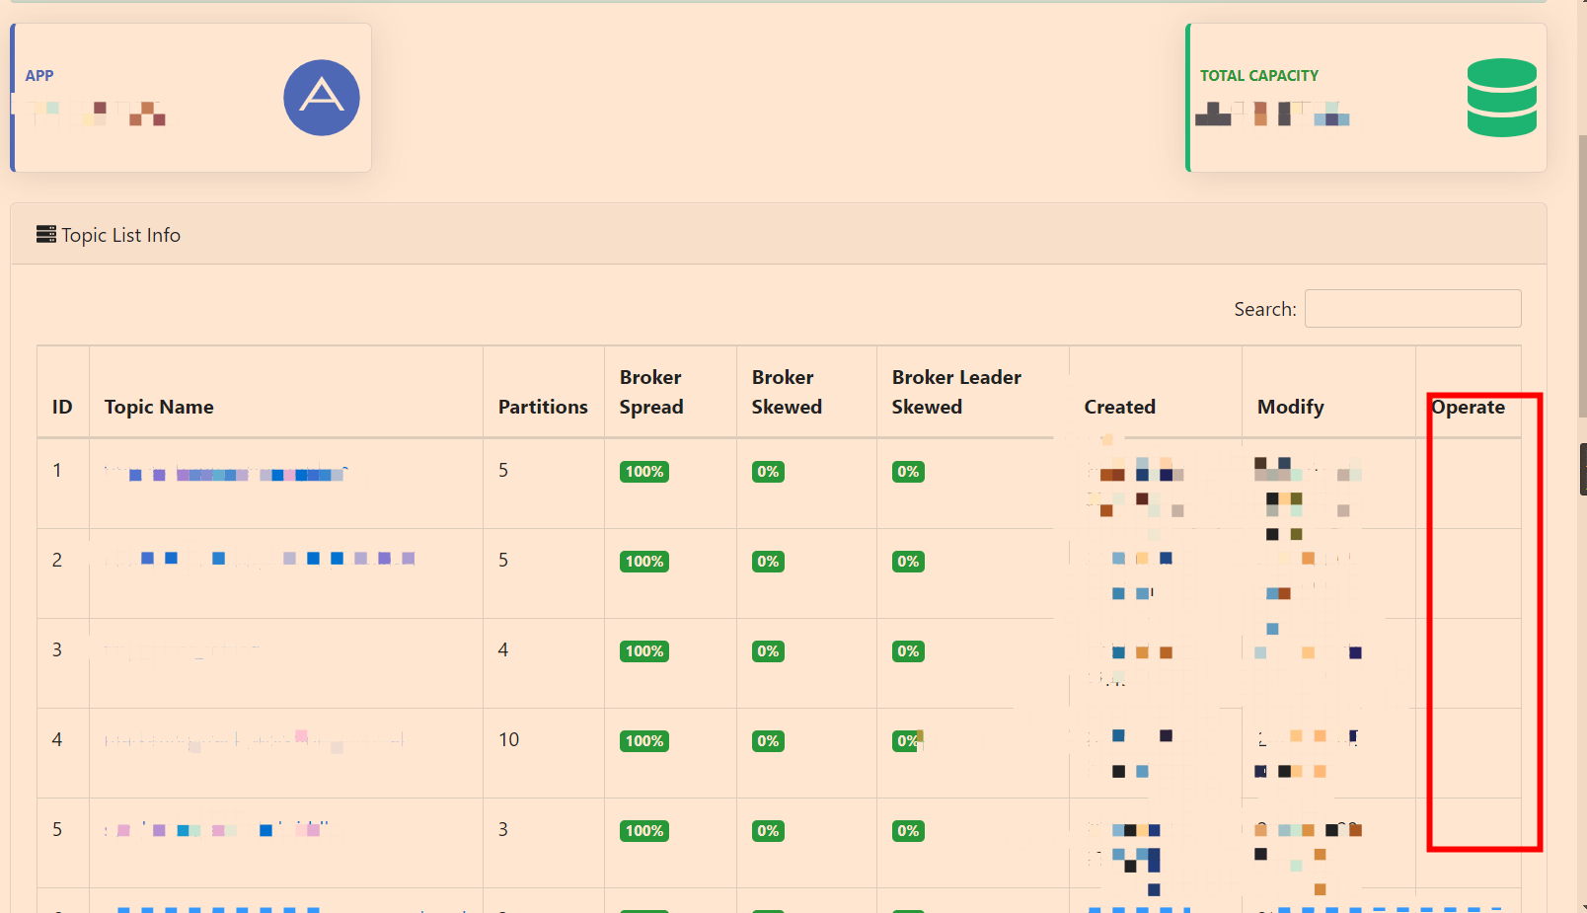Click the Partitions value 10 in row 4
Viewport: 1587px width, 913px height.
click(508, 739)
